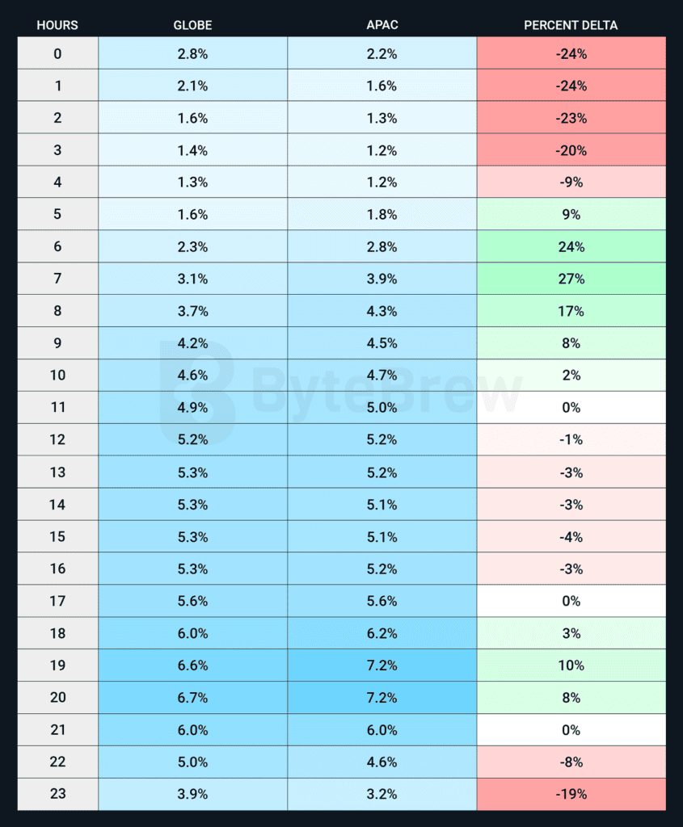Click the -20% percent delta cell
This screenshot has width=683, height=827.
pos(571,150)
